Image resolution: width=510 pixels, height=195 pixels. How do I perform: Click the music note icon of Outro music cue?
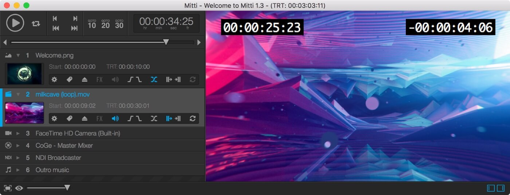click(8, 170)
